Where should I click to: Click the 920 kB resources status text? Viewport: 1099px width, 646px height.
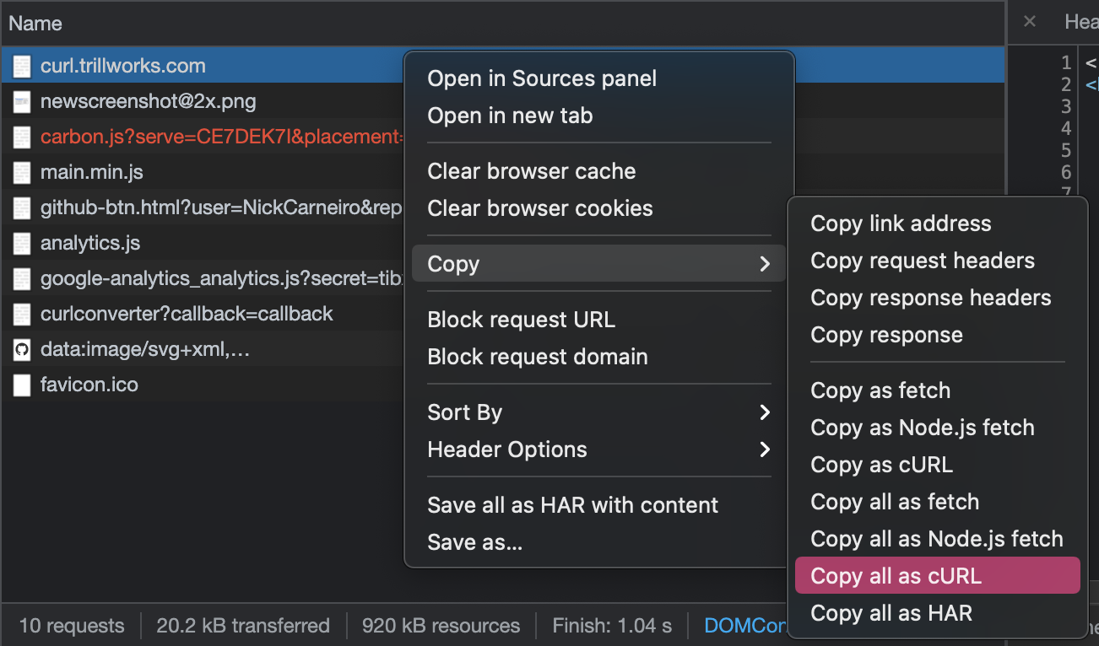click(441, 626)
